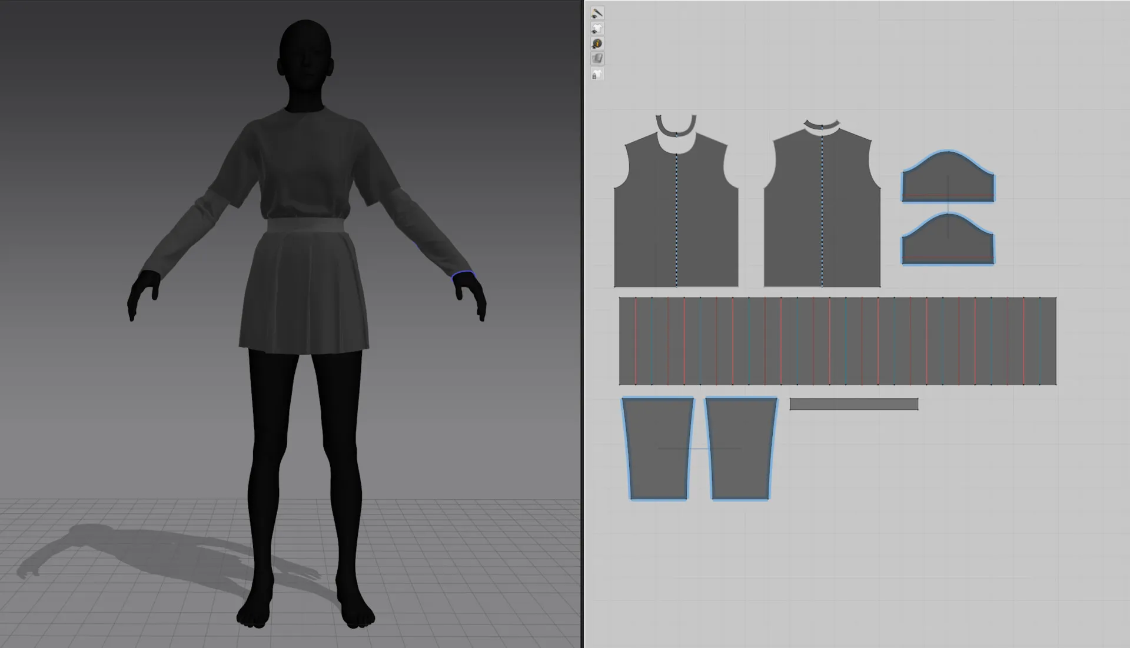Click the lock pattern icon with shirt and padlock
This screenshot has height=648, width=1130.
(597, 74)
